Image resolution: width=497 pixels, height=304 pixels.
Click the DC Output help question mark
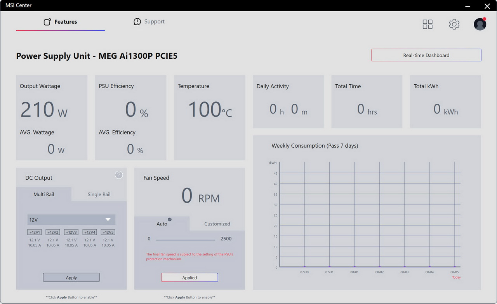119,175
